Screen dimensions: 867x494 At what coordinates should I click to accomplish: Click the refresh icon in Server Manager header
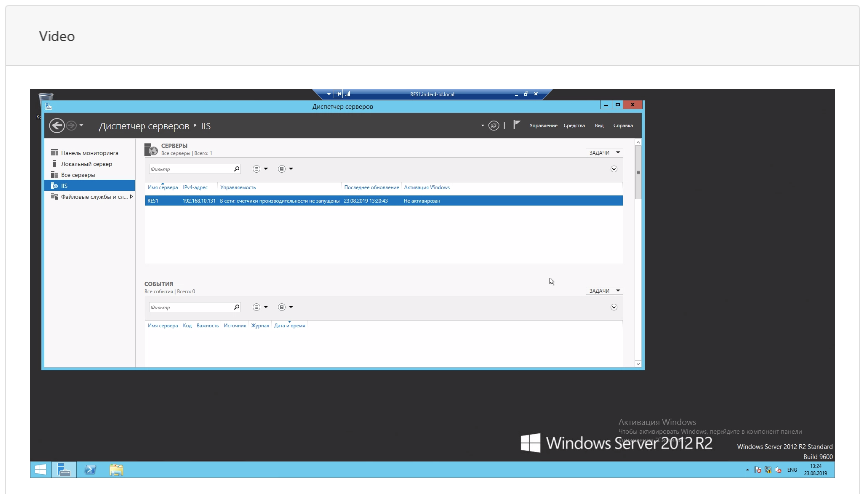[492, 125]
